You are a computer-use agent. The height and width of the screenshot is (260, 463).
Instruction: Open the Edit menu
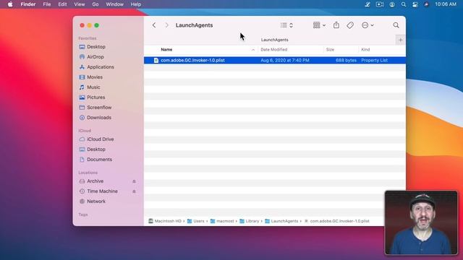point(62,4)
